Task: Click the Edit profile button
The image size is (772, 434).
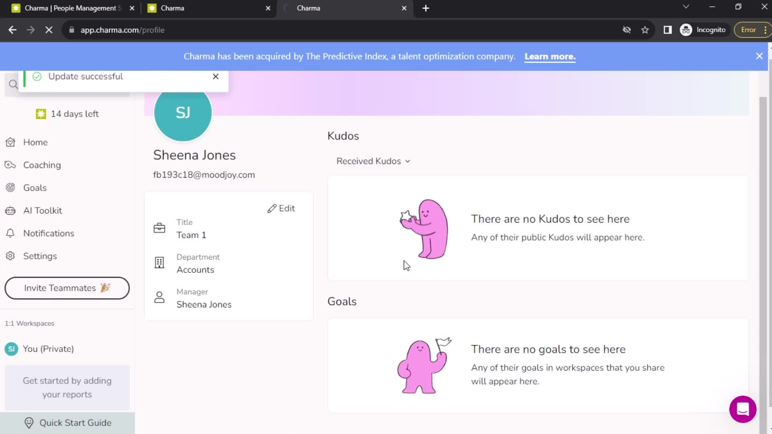Action: [281, 208]
